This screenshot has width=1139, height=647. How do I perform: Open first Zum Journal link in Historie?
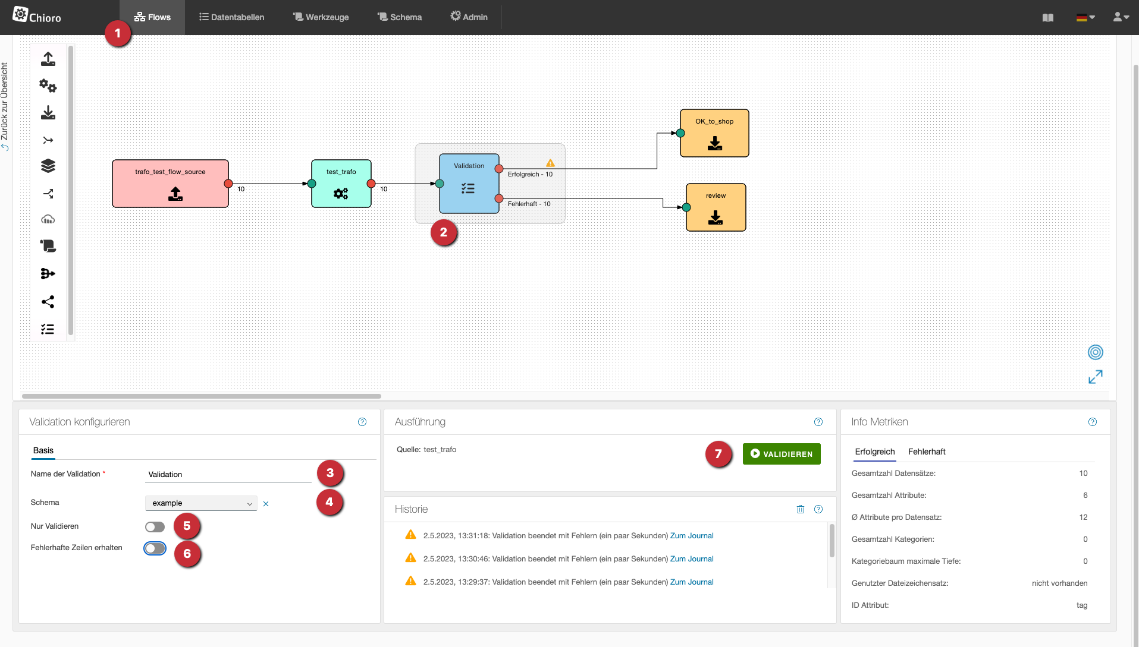coord(692,535)
